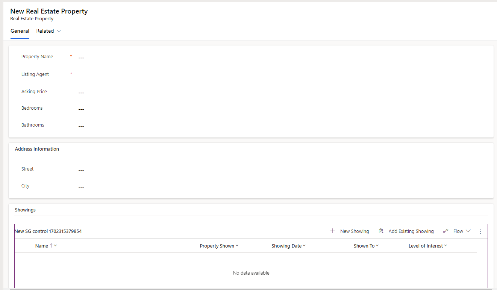Open the subgrid More commands ellipsis

point(480,231)
